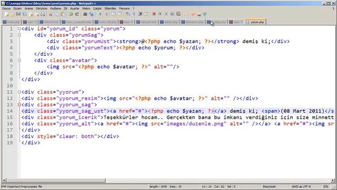337x190 pixels.
Task: Click the INS indicator in status bar
Action: coord(326,186)
